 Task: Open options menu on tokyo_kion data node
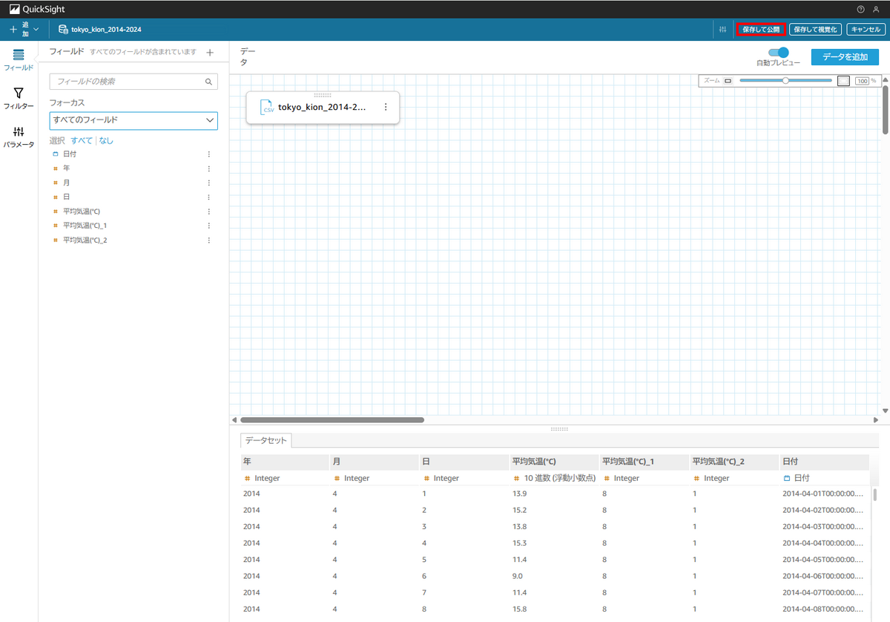tap(385, 107)
